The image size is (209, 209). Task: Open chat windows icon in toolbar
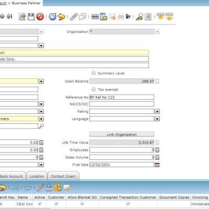point(83,17)
